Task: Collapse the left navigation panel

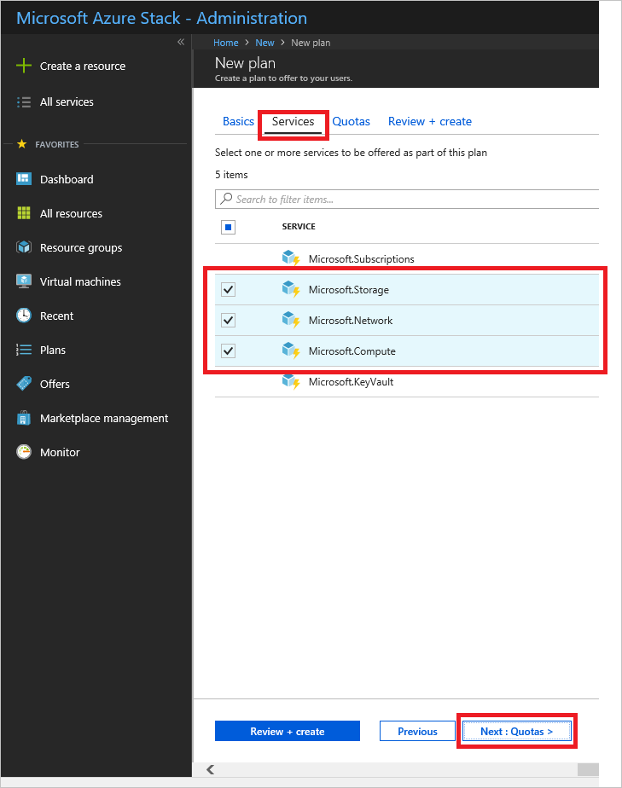Action: click(x=180, y=41)
